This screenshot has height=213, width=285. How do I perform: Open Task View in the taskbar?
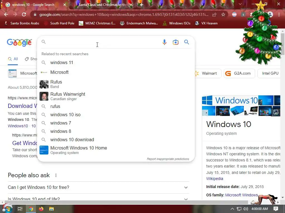point(20,209)
